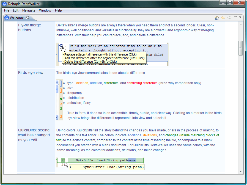Minimize the DeltaWalker window
Image resolution: width=247 pixels, height=185 pixels.
[223, 3]
